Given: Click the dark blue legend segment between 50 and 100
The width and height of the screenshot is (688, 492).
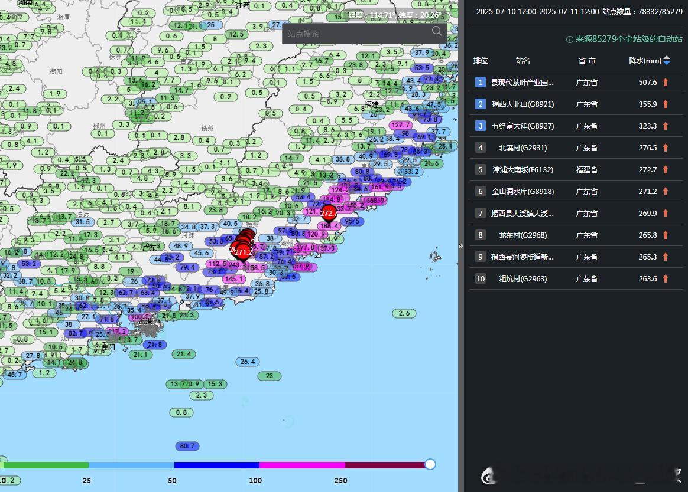Looking at the screenshot, I should (217, 465).
